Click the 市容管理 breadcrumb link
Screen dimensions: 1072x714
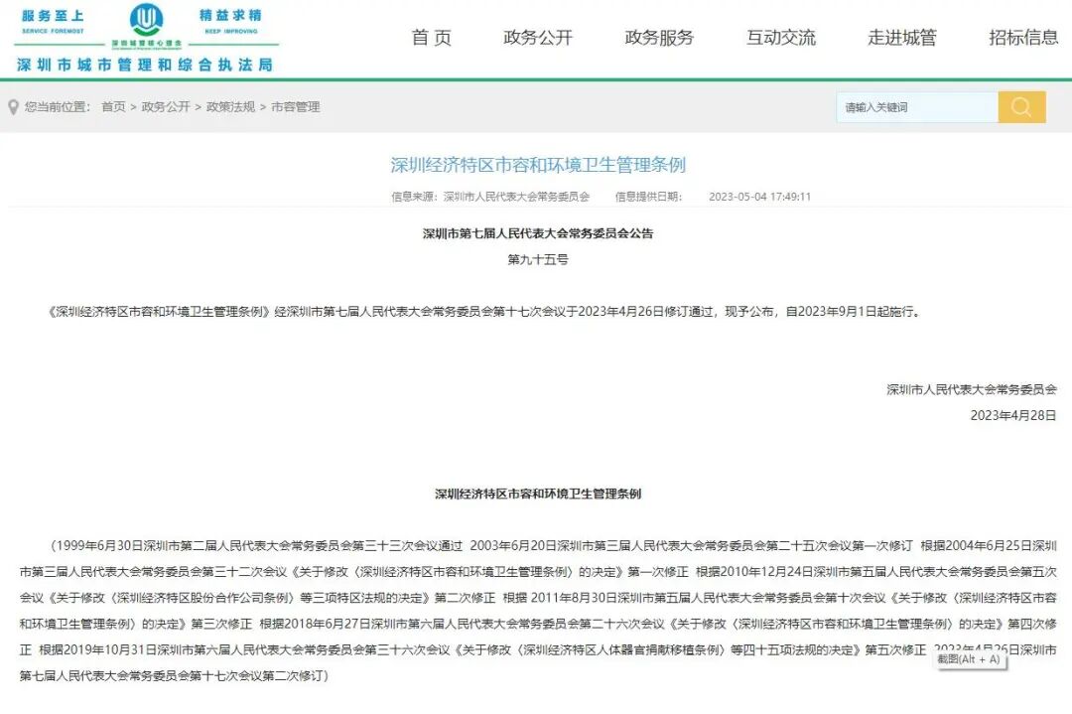[296, 106]
